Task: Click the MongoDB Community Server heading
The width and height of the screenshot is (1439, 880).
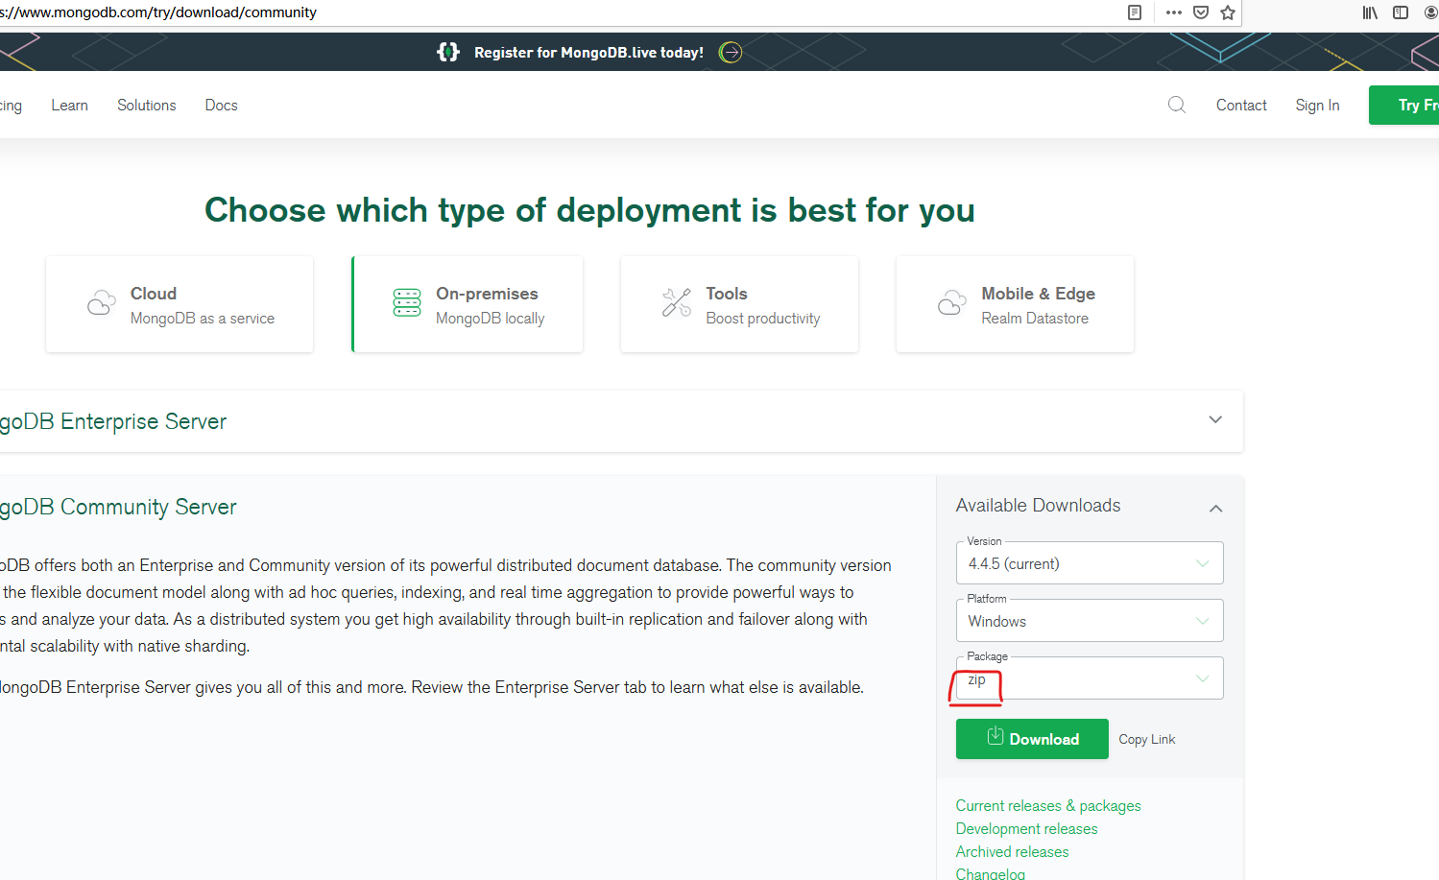Action: (118, 507)
